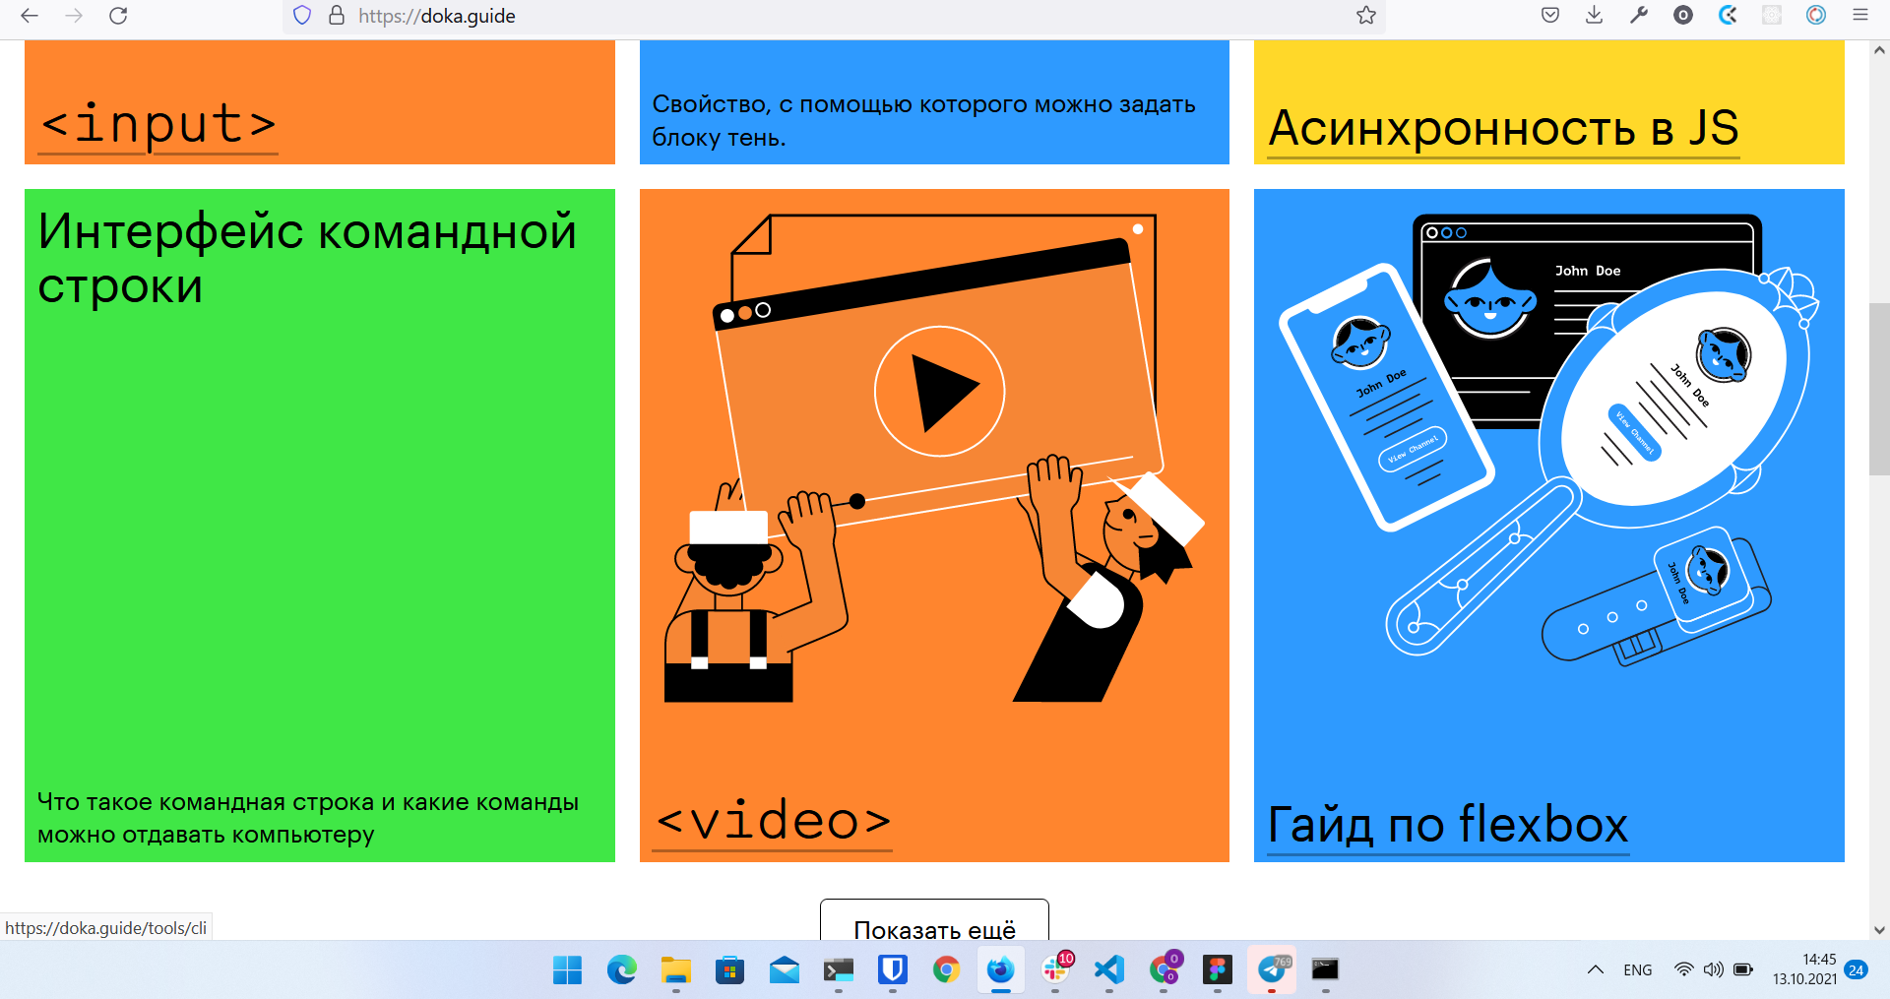
Task: Click the Показать ещё button
Action: pos(934,928)
